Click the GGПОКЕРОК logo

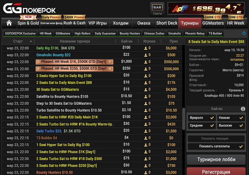(29, 8)
